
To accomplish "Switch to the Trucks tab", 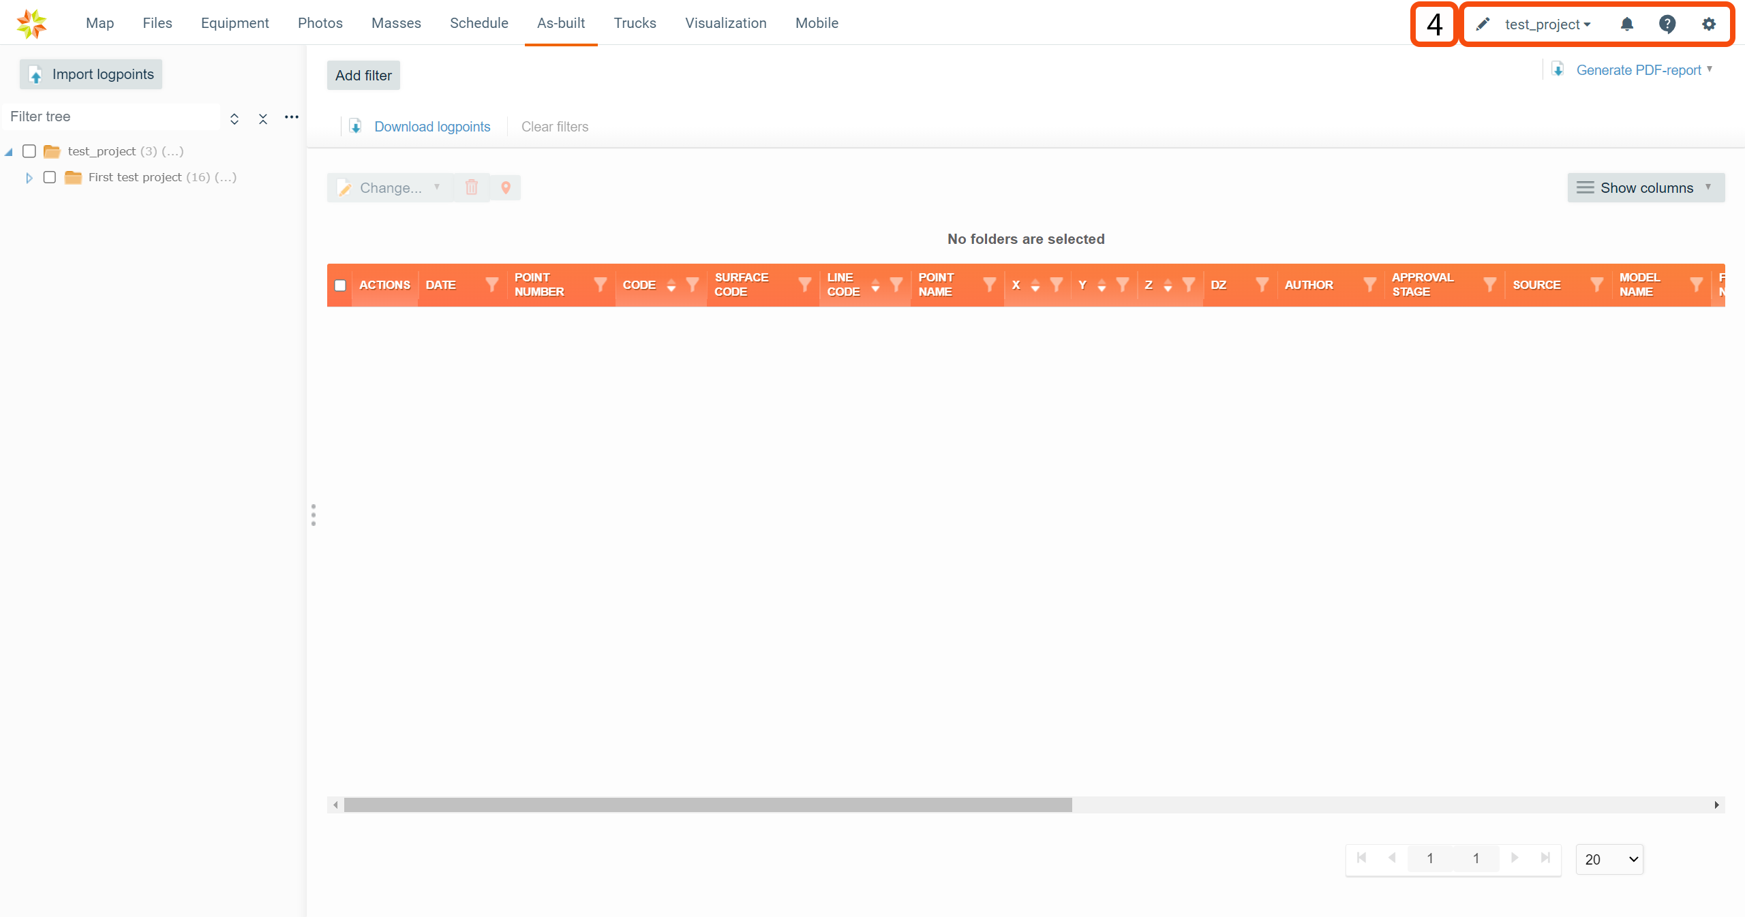I will tap(635, 23).
